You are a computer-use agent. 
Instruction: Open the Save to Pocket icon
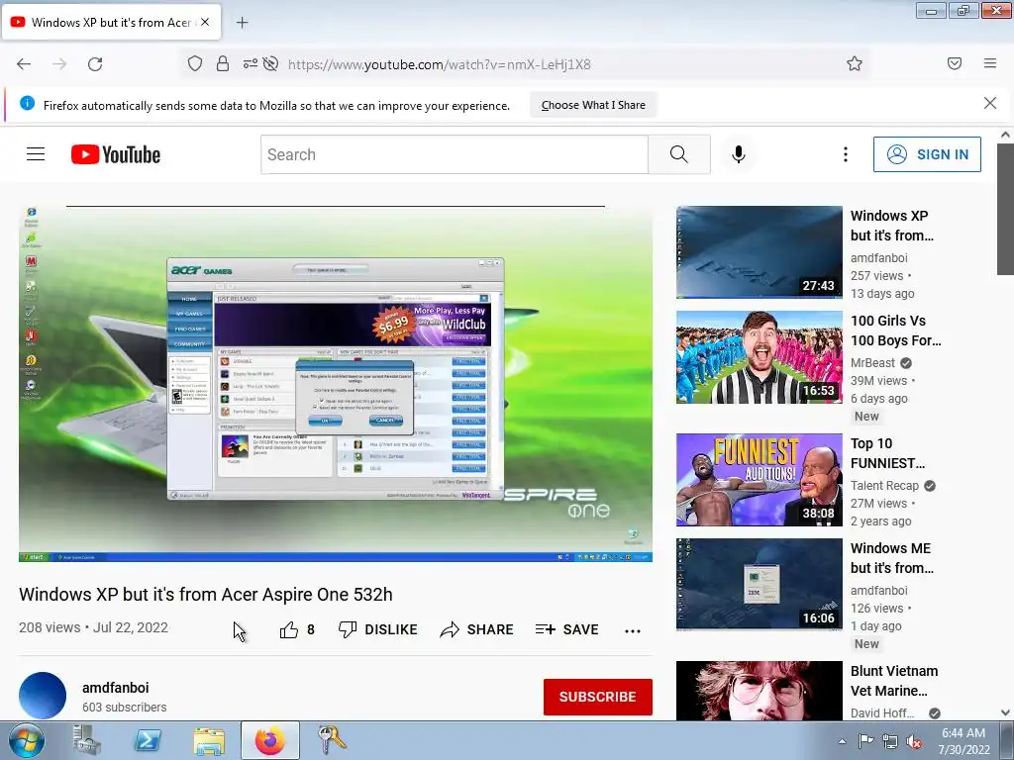pyautogui.click(x=955, y=63)
